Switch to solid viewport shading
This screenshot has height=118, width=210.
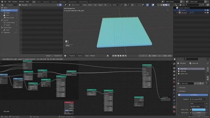164,5
